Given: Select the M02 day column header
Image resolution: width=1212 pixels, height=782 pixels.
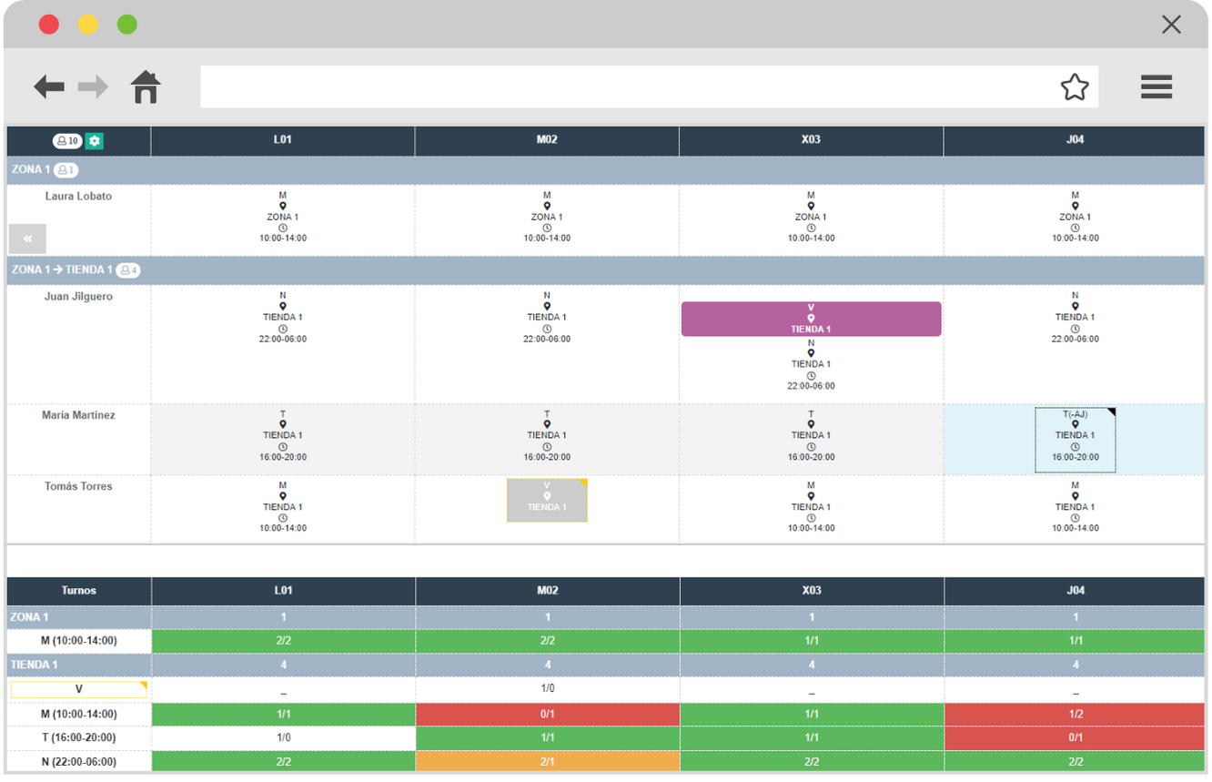Looking at the screenshot, I should 547,140.
